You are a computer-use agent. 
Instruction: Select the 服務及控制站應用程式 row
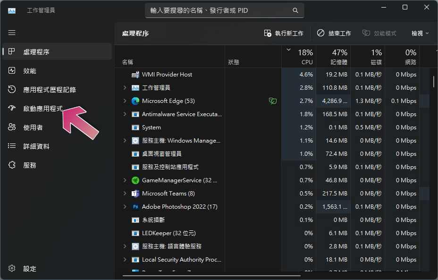click(x=272, y=167)
